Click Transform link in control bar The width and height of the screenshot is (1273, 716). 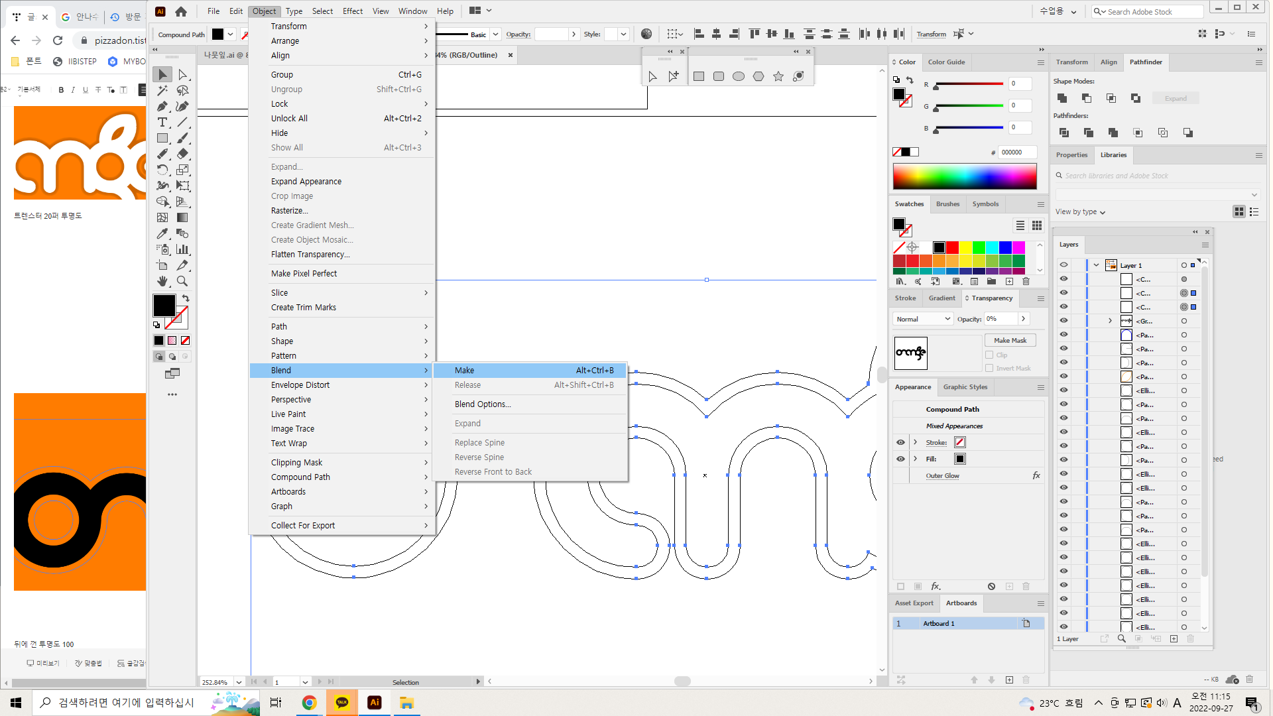point(932,34)
